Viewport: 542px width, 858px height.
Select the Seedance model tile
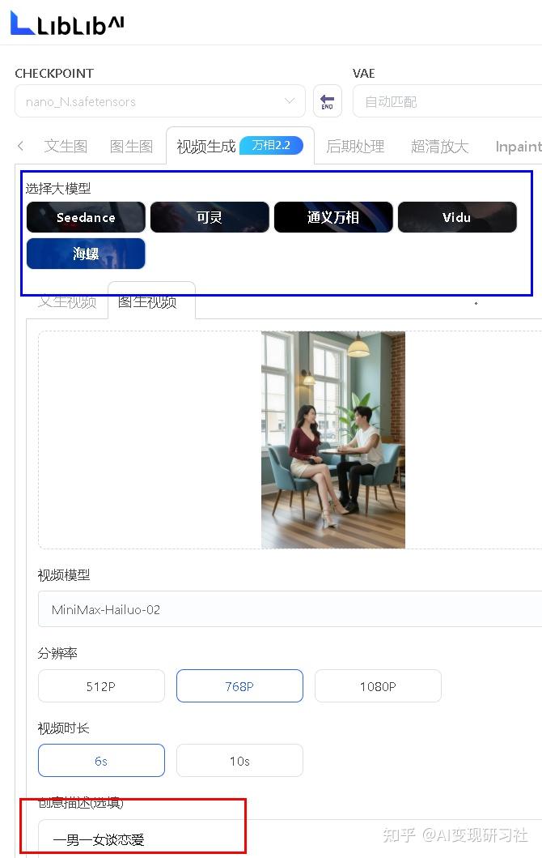[86, 217]
